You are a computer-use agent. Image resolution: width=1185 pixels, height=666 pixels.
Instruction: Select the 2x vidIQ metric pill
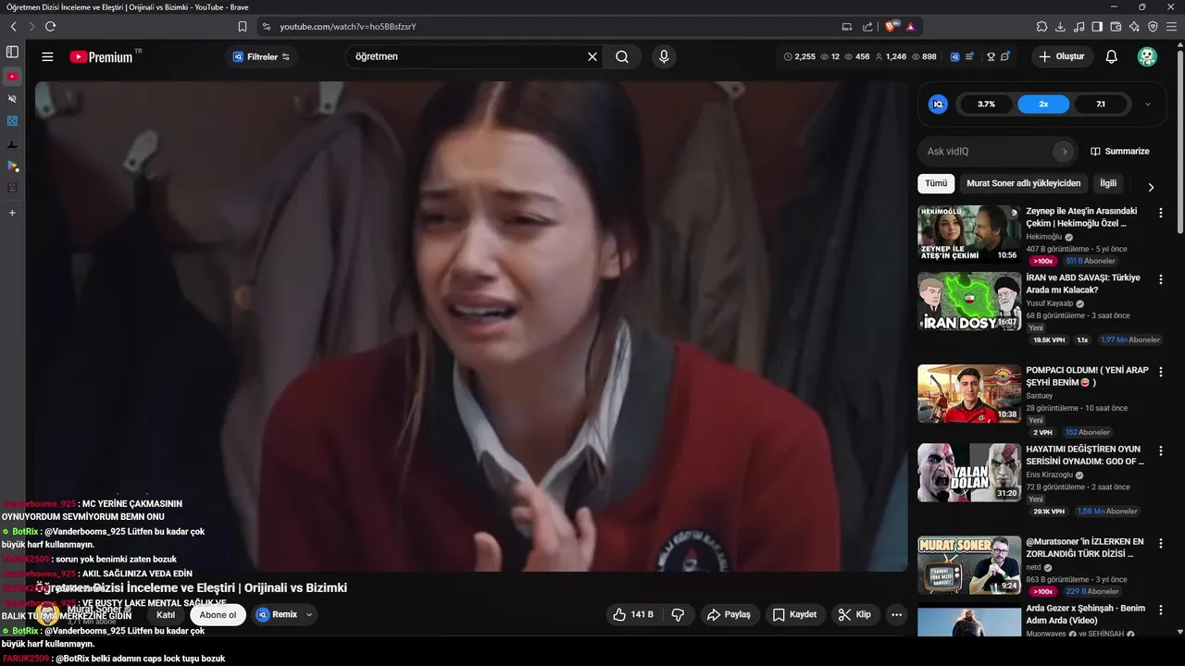tap(1043, 105)
